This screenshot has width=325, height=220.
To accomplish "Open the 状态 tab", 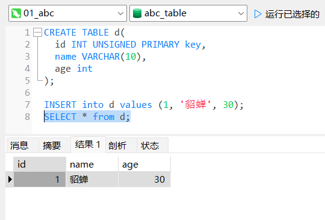I will [152, 145].
